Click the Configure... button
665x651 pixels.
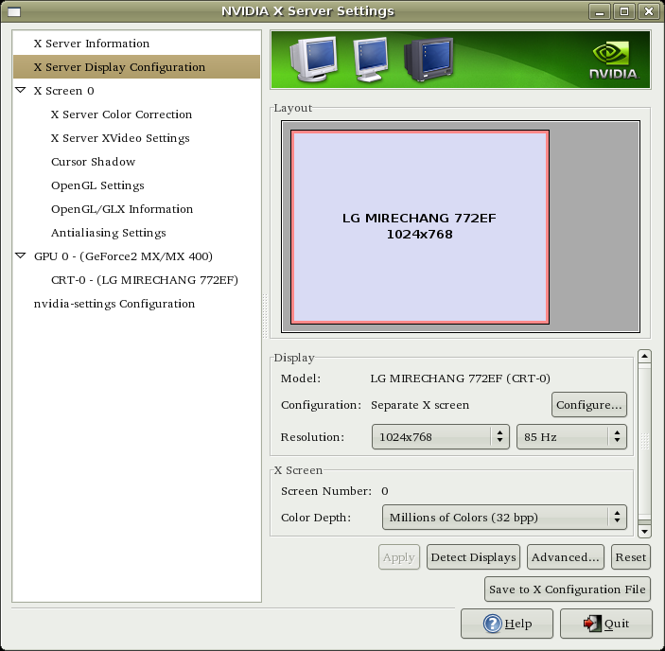pos(588,405)
